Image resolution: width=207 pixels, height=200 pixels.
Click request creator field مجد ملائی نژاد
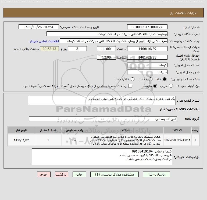pyautogui.click(x=114, y=41)
